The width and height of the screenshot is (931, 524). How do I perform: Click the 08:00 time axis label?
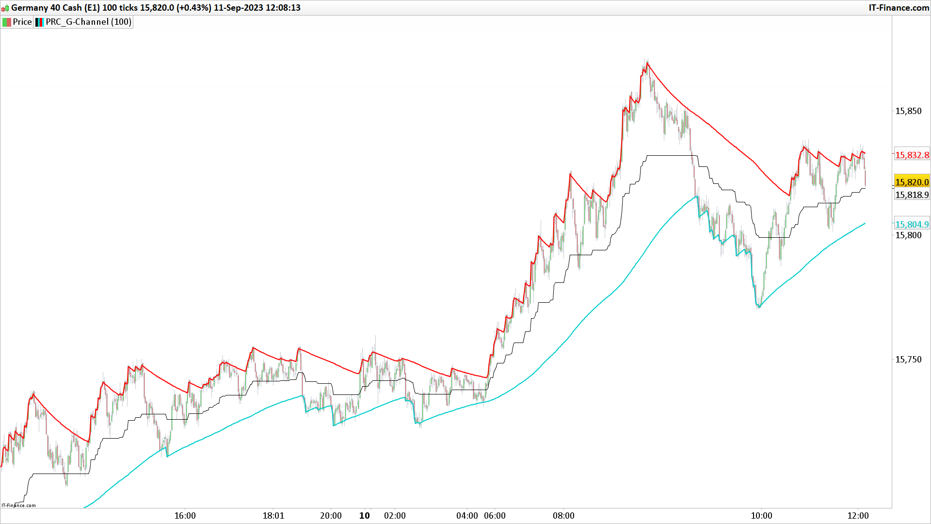tap(563, 516)
